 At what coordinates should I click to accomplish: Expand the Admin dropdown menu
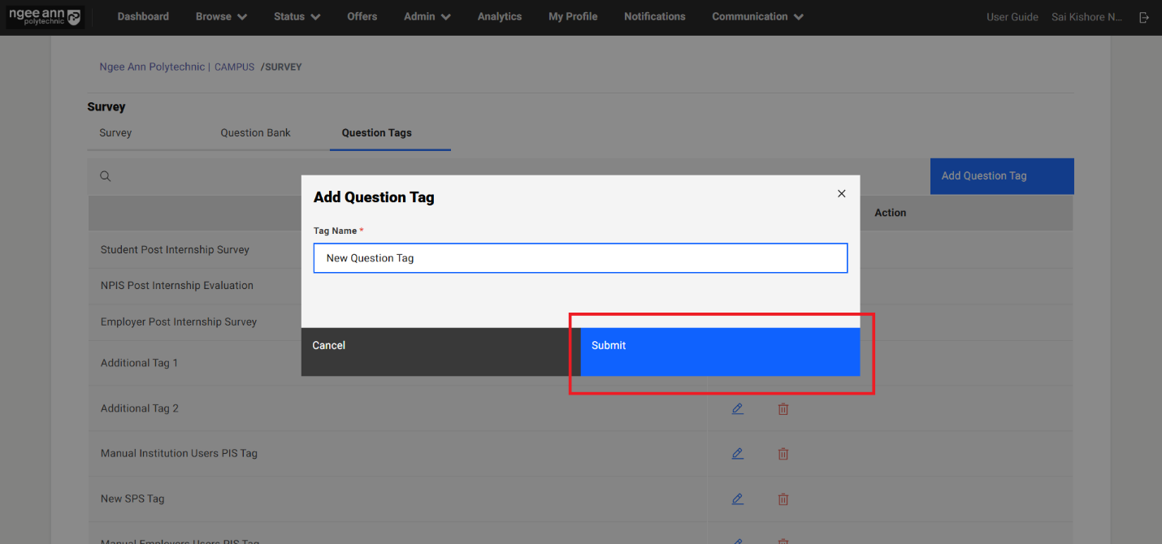coord(427,17)
